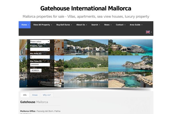Open the View All Property menu

[43, 25]
